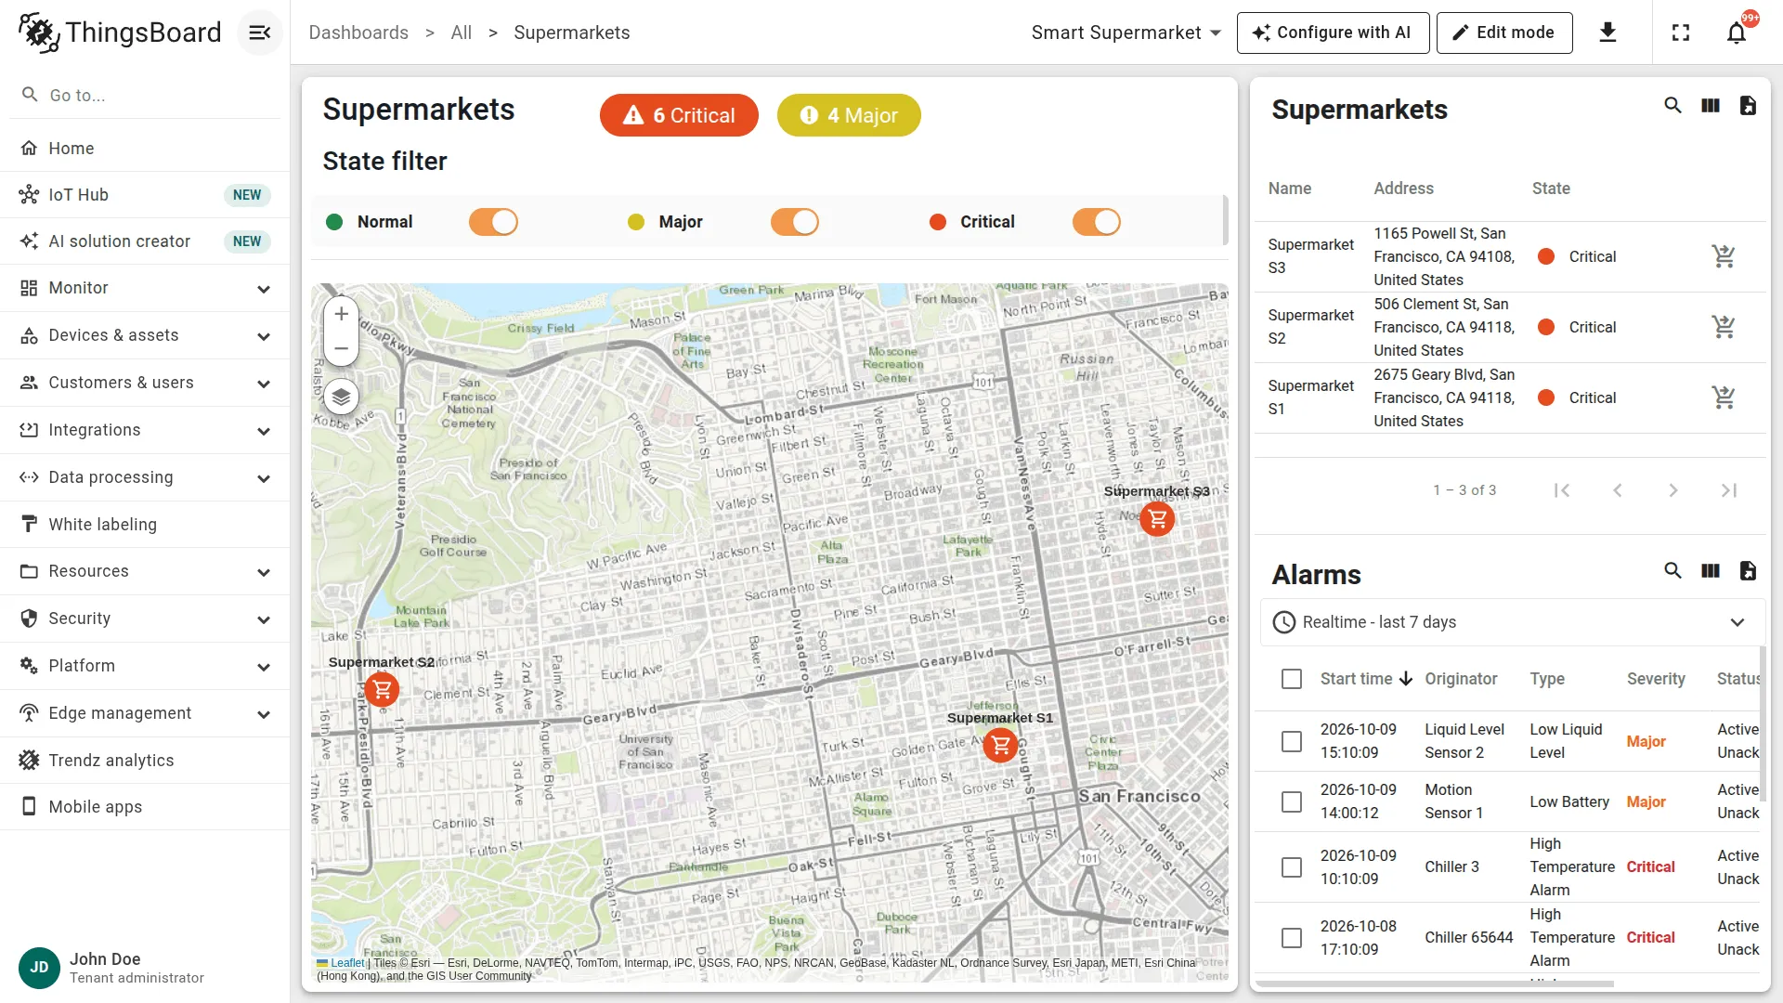Click the 6 Critical alarm badge
Image resolution: width=1783 pixels, height=1003 pixels.
tap(679, 115)
